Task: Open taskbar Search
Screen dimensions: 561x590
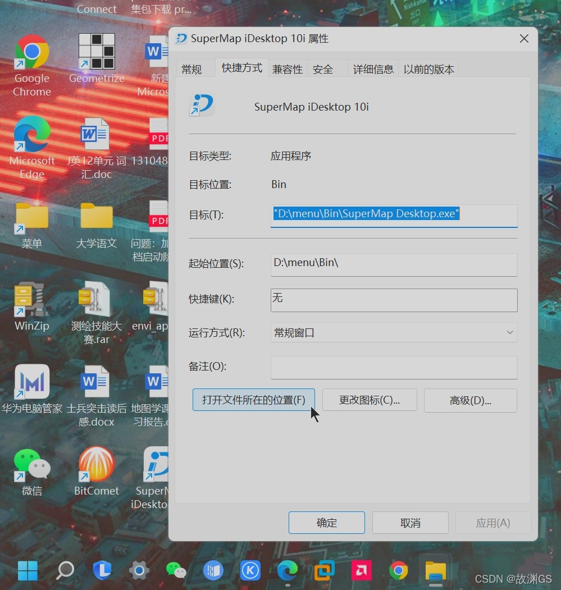Action: pyautogui.click(x=65, y=570)
